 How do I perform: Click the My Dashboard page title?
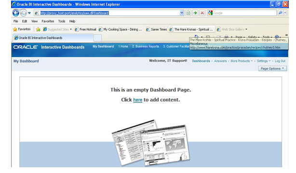tap(26, 61)
